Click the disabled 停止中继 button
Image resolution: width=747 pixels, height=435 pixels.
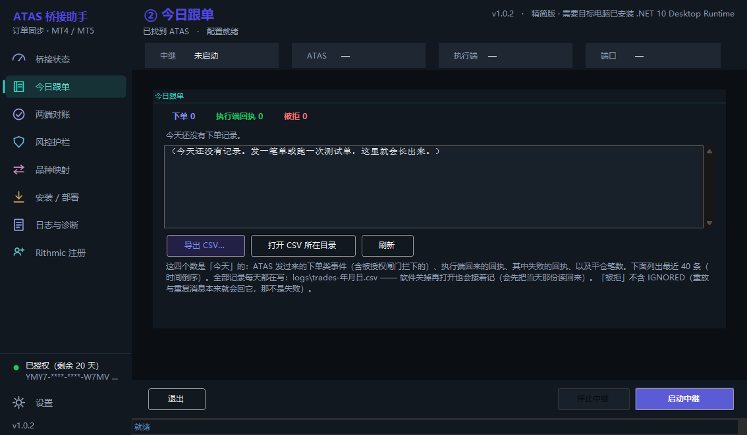[594, 399]
